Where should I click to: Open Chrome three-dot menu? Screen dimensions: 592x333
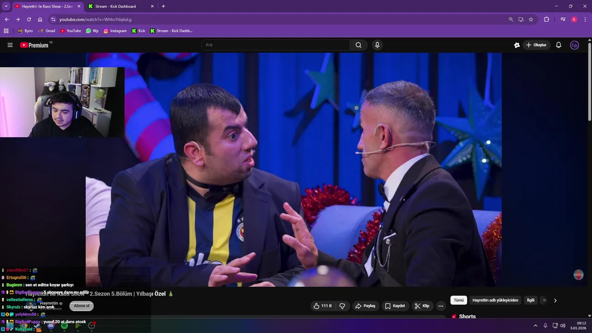tap(585, 19)
